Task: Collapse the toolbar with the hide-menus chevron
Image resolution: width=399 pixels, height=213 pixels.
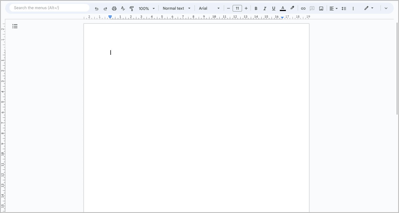Action: pos(386,8)
